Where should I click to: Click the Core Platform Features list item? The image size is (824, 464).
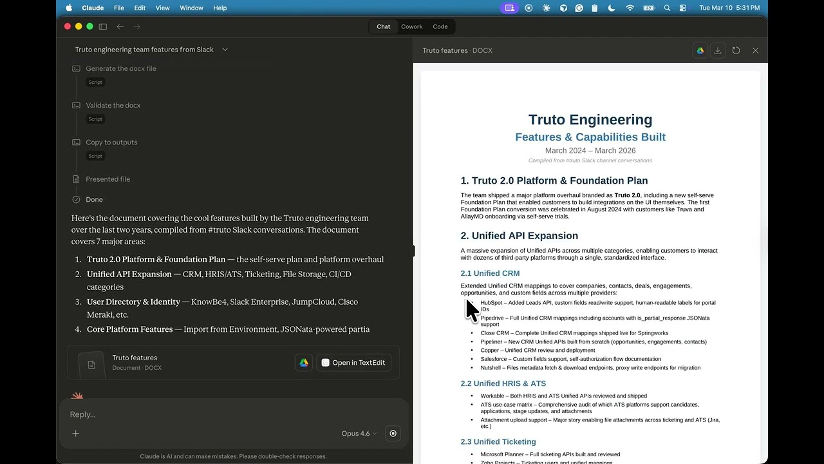coord(228,329)
